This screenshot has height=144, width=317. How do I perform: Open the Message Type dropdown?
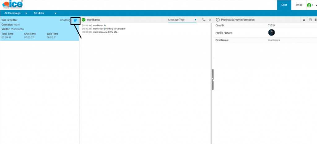pyautogui.click(x=182, y=20)
